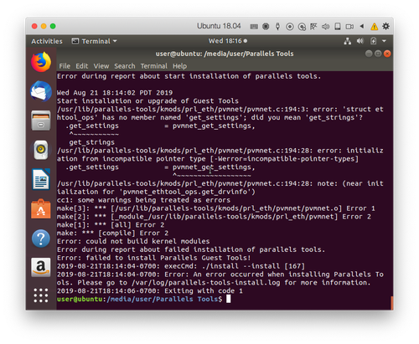Open the View menu in Terminal
Image resolution: width=419 pixels, height=344 pixels.
pos(101,66)
